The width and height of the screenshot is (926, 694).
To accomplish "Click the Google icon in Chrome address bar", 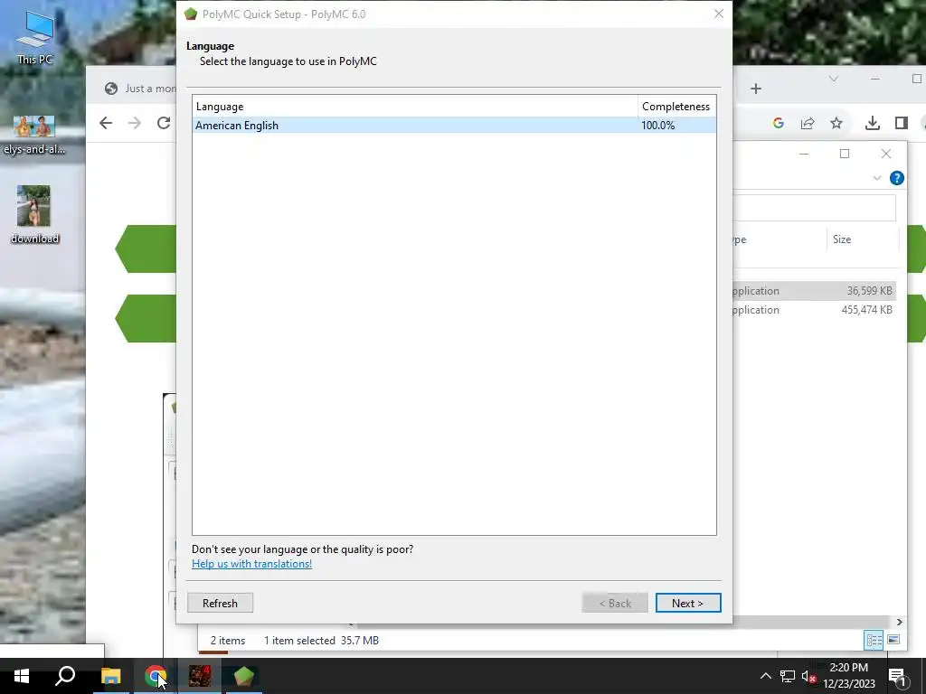I will (779, 123).
